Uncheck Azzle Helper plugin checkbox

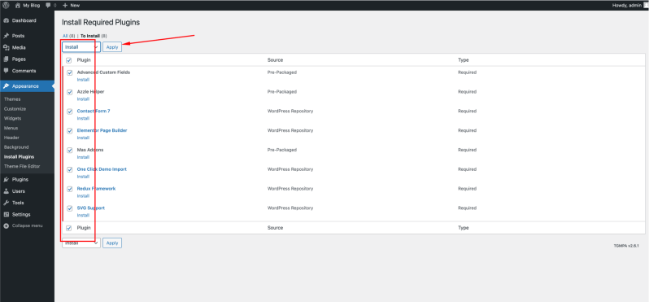click(x=70, y=92)
